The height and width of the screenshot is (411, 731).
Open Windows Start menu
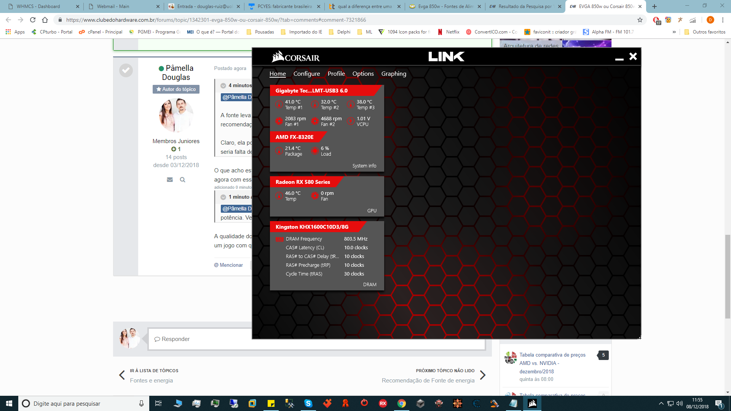pos(9,403)
